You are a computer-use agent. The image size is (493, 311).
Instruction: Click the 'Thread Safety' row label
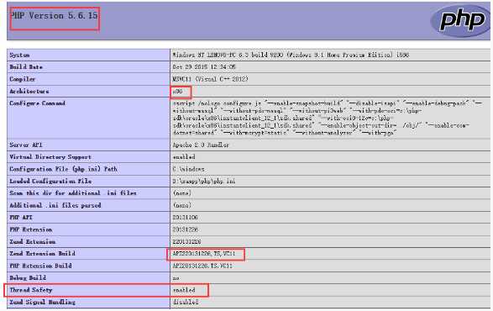pyautogui.click(x=31, y=290)
